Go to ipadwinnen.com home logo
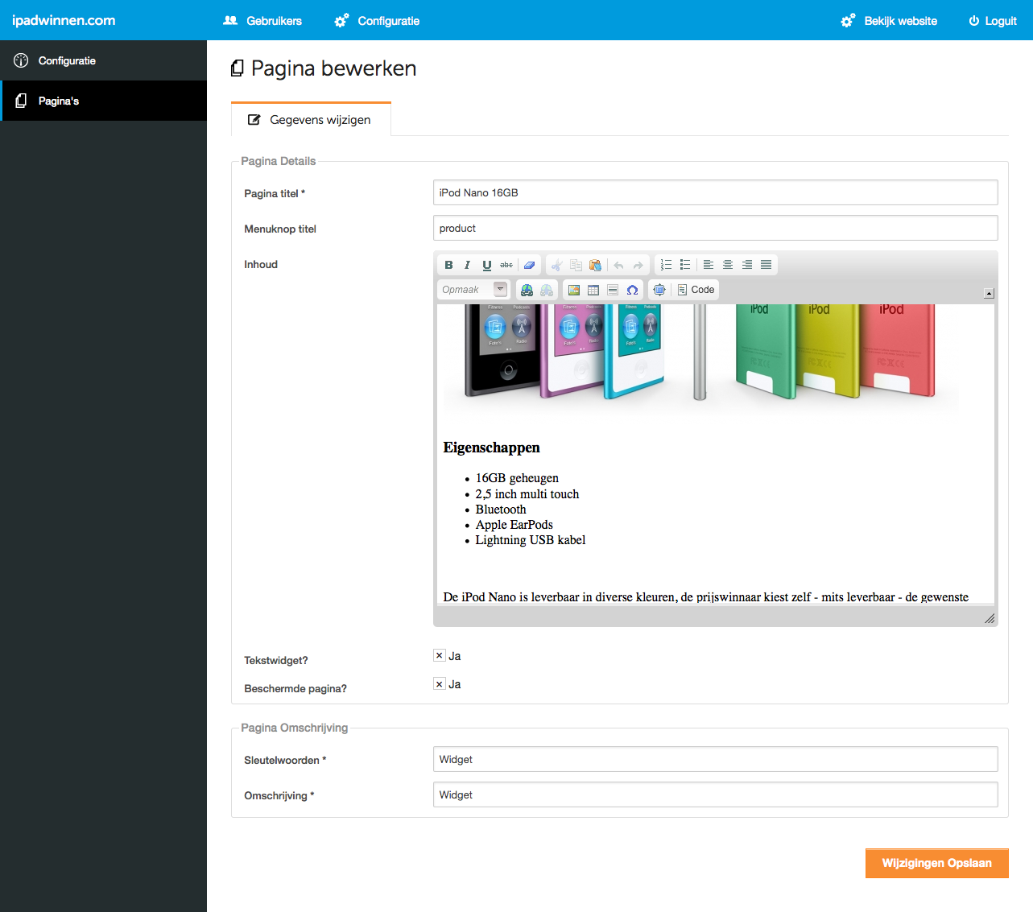Viewport: 1033px width, 912px height. click(x=64, y=20)
